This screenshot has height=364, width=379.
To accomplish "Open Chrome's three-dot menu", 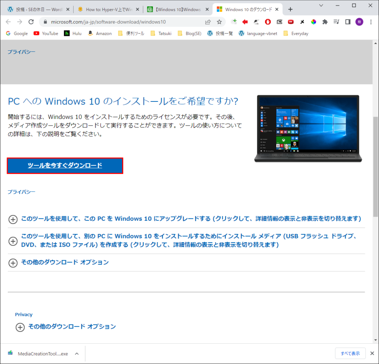I will (371, 22).
